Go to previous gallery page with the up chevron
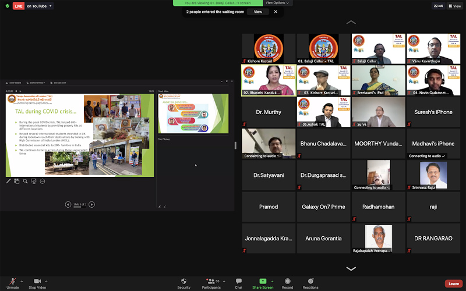The height and width of the screenshot is (291, 466). coord(351,22)
